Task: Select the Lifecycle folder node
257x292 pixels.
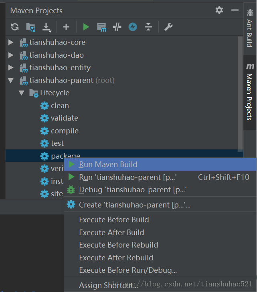Action: [x=55, y=93]
